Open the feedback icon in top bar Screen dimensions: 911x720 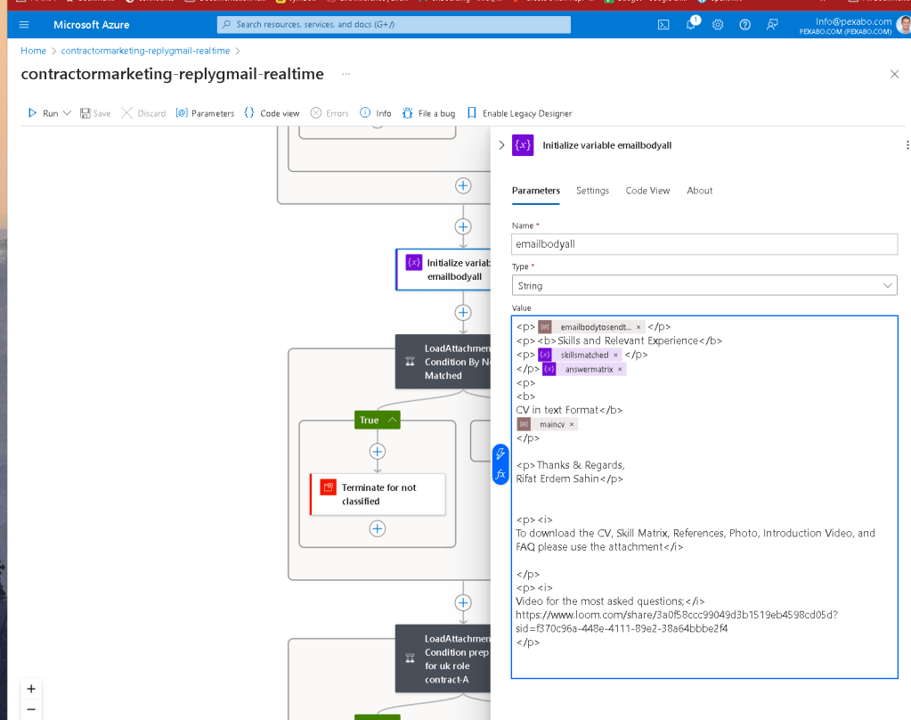771,24
